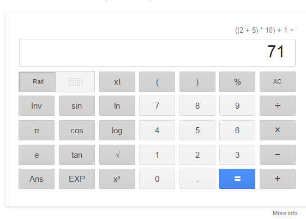This screenshot has height=219, width=306.
Task: Insert the π constant
Action: click(x=37, y=130)
